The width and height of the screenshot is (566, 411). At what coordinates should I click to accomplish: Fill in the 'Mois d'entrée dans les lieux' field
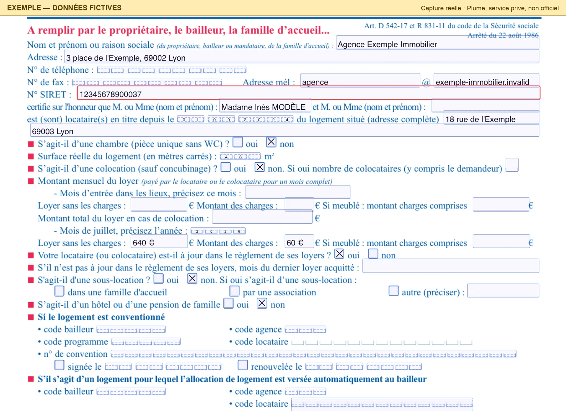[298, 192]
